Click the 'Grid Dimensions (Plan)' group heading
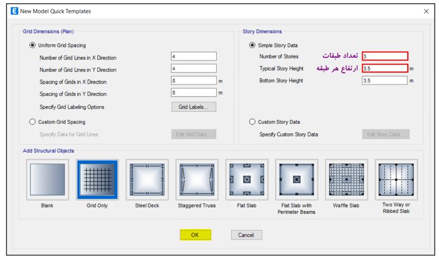This screenshot has width=439, height=260. (x=48, y=32)
